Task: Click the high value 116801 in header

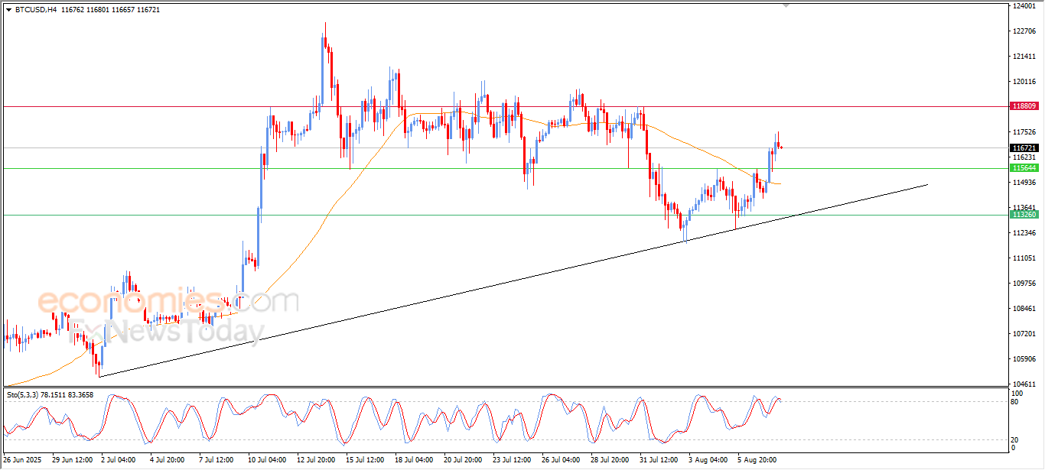Action: click(99, 10)
